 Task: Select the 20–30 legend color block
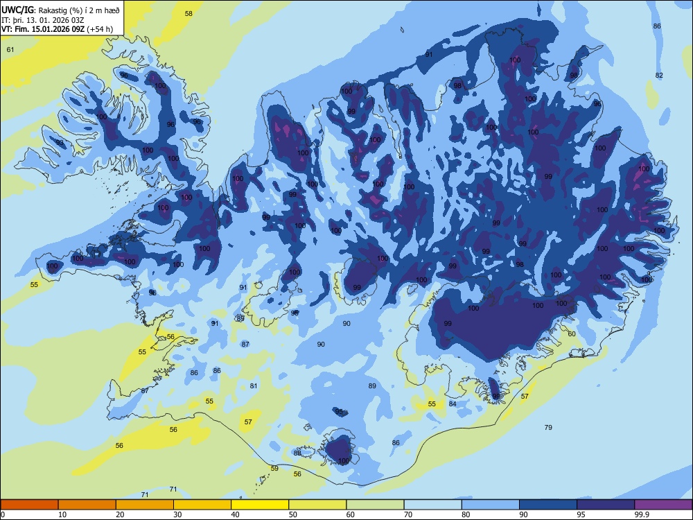(x=145, y=505)
